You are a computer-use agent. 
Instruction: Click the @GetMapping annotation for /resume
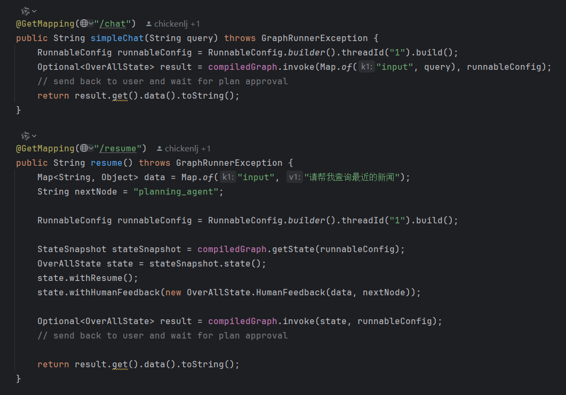pyautogui.click(x=45, y=149)
